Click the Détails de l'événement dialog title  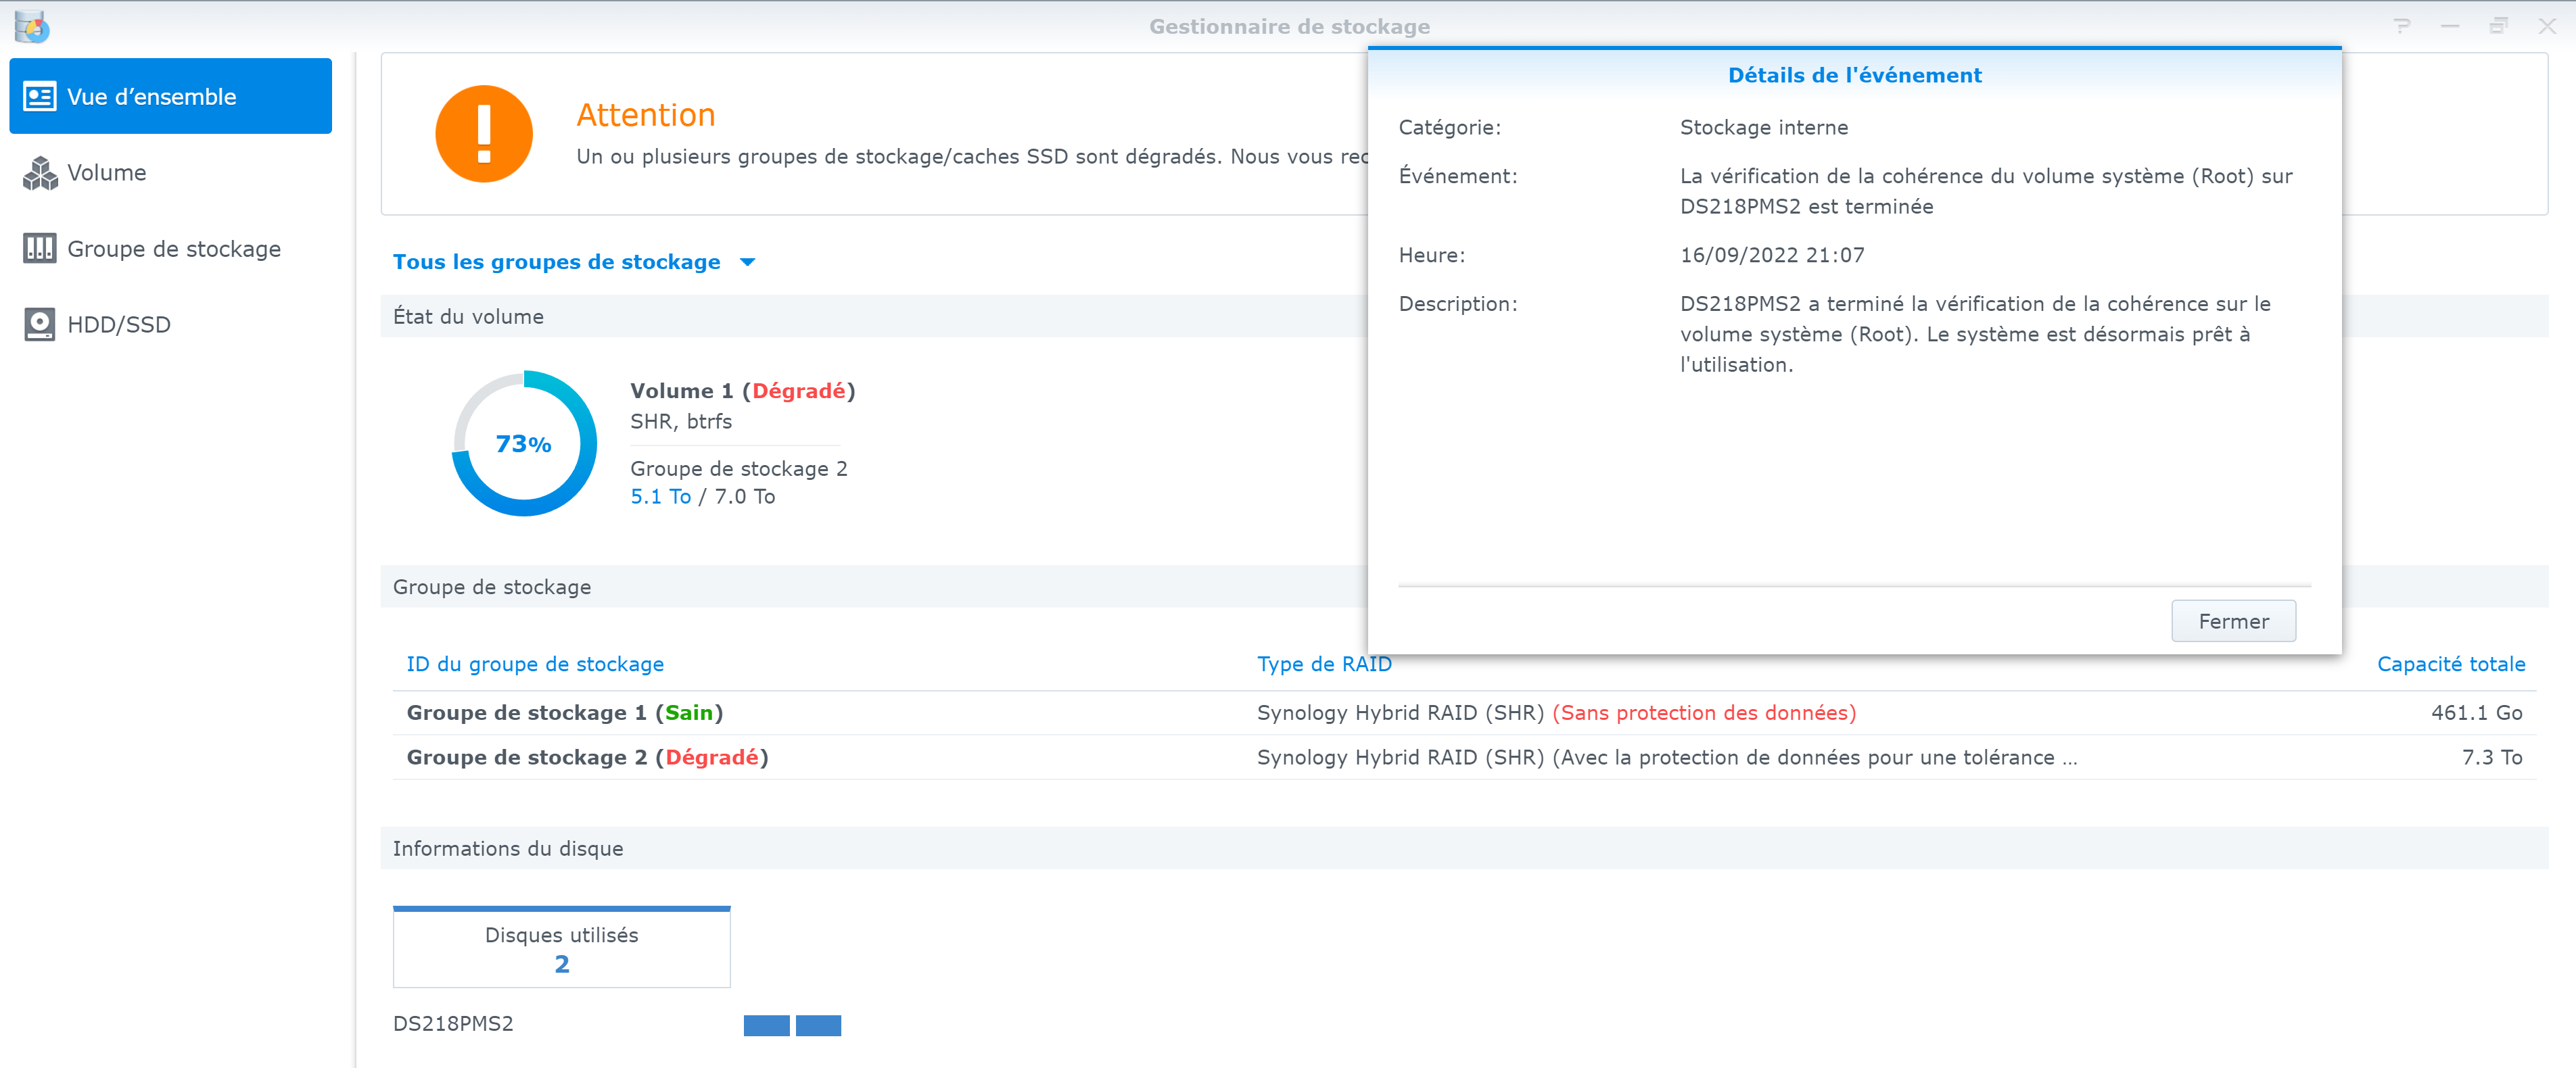click(x=1854, y=75)
